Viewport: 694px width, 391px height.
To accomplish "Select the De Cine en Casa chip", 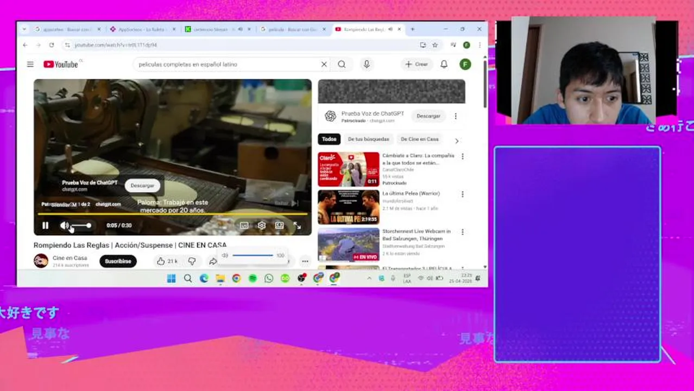I will (420, 139).
